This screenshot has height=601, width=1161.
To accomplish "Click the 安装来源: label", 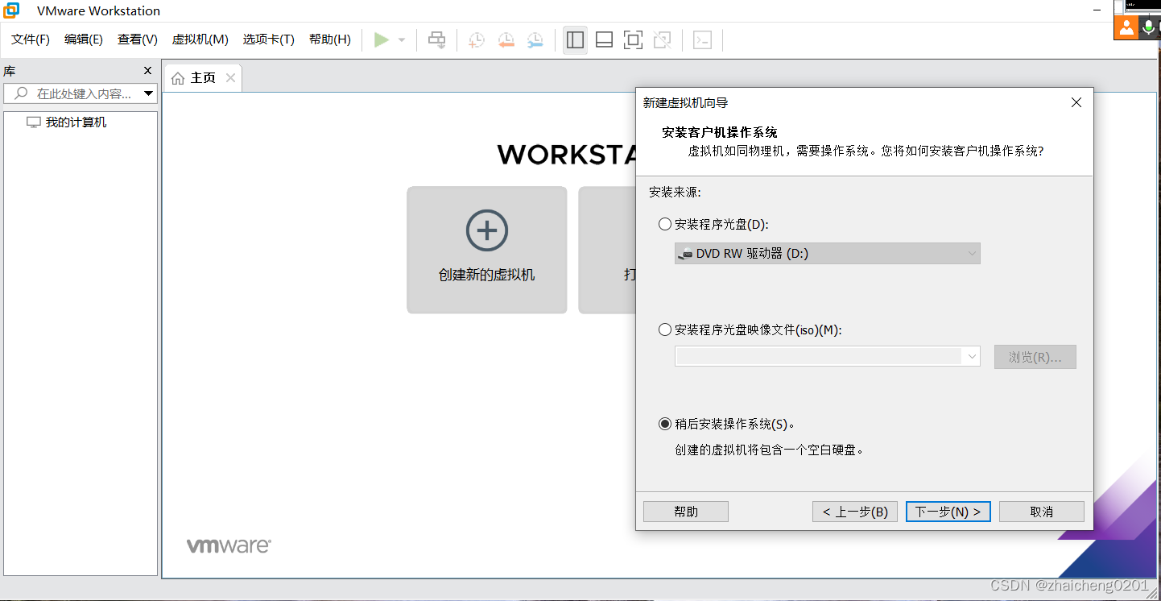I will point(675,193).
